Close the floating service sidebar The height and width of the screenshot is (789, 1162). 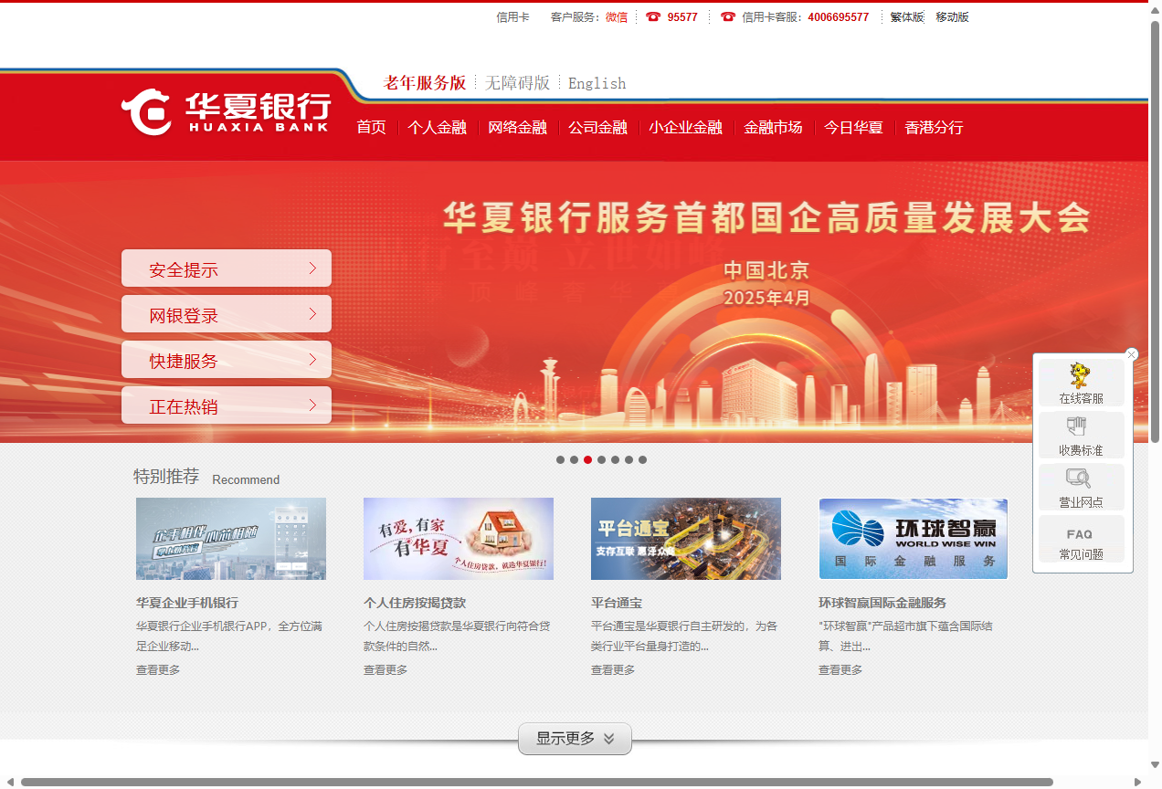[x=1132, y=354]
